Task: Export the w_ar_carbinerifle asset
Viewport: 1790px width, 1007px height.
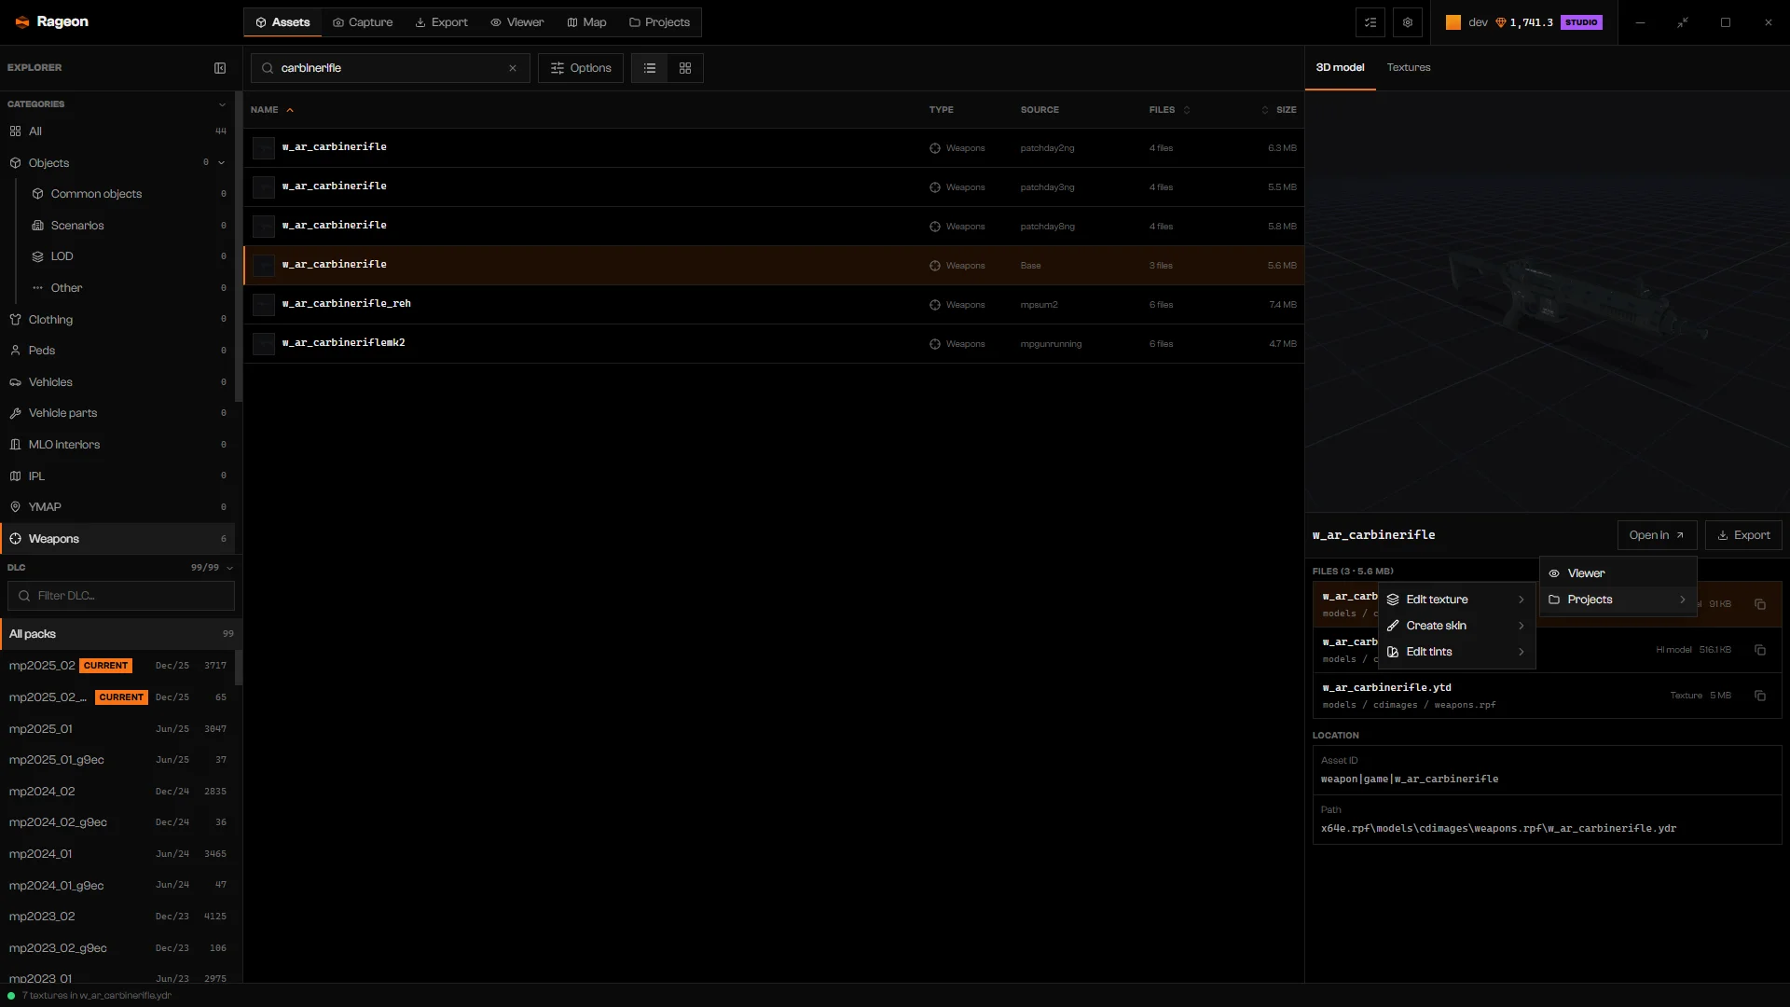Action: pos(1743,535)
